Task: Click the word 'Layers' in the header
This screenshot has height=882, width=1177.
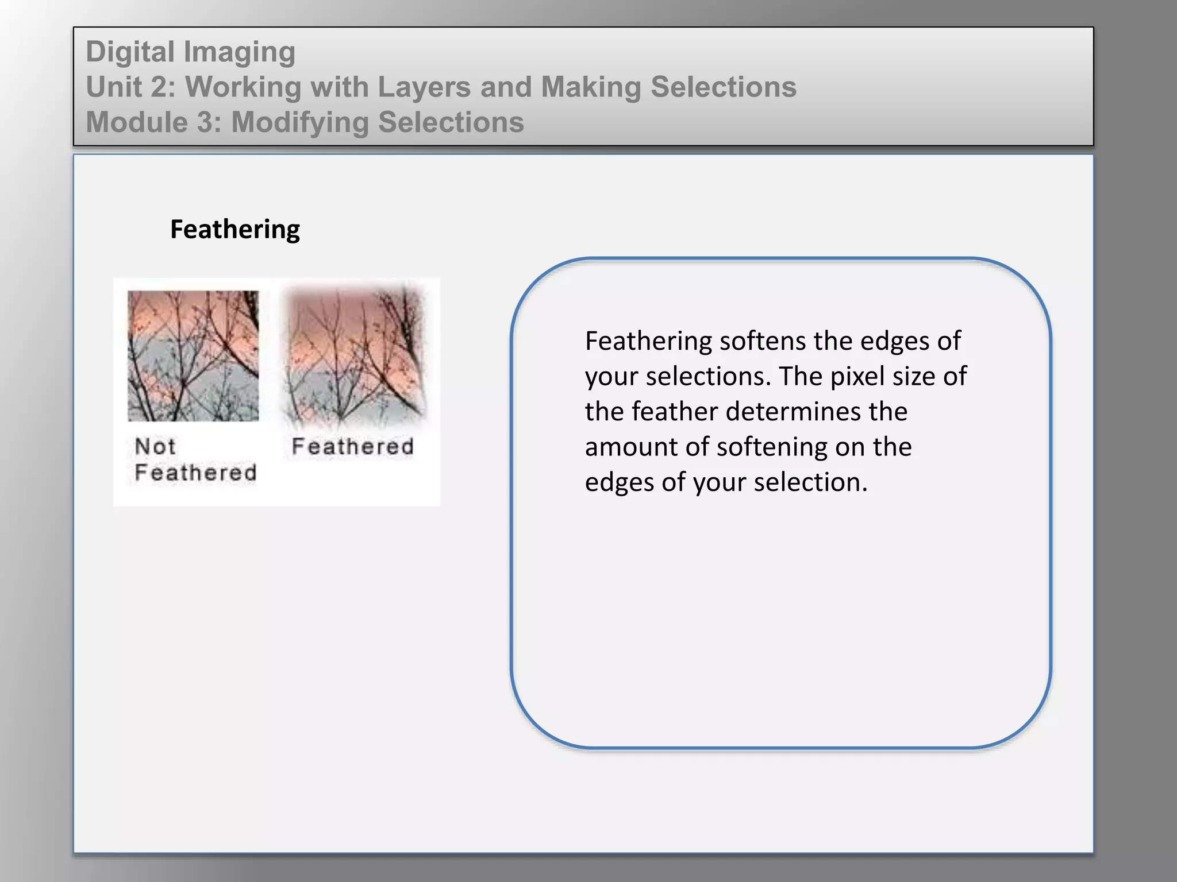Action: click(x=425, y=87)
